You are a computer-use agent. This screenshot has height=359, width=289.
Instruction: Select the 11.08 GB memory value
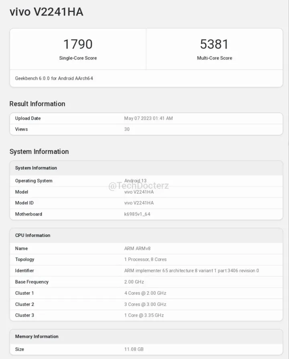pyautogui.click(x=134, y=349)
